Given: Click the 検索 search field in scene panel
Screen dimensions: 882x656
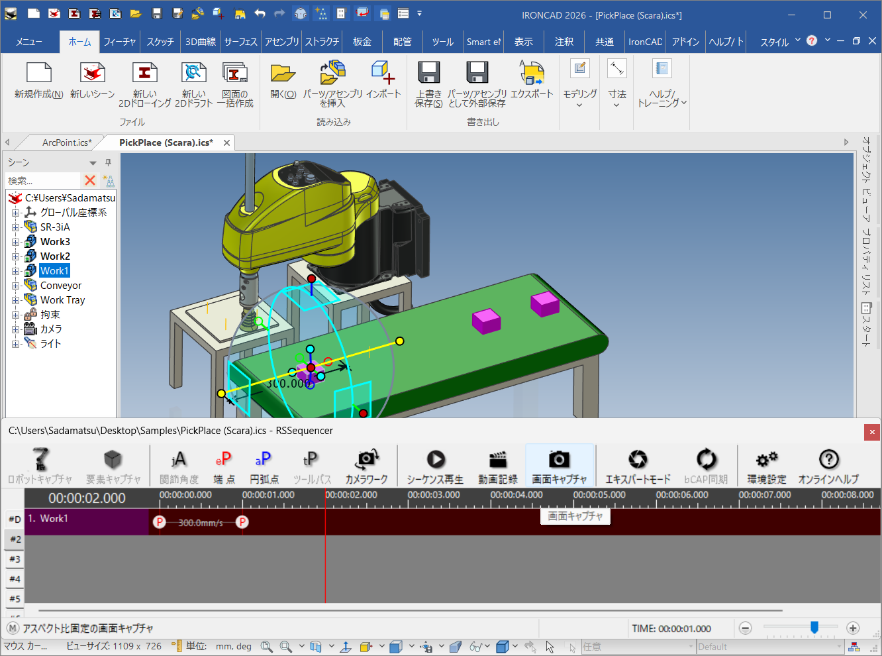Looking at the screenshot, I should [x=43, y=180].
